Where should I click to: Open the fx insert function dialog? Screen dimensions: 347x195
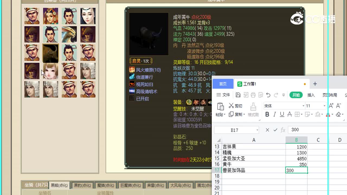[x=283, y=130]
